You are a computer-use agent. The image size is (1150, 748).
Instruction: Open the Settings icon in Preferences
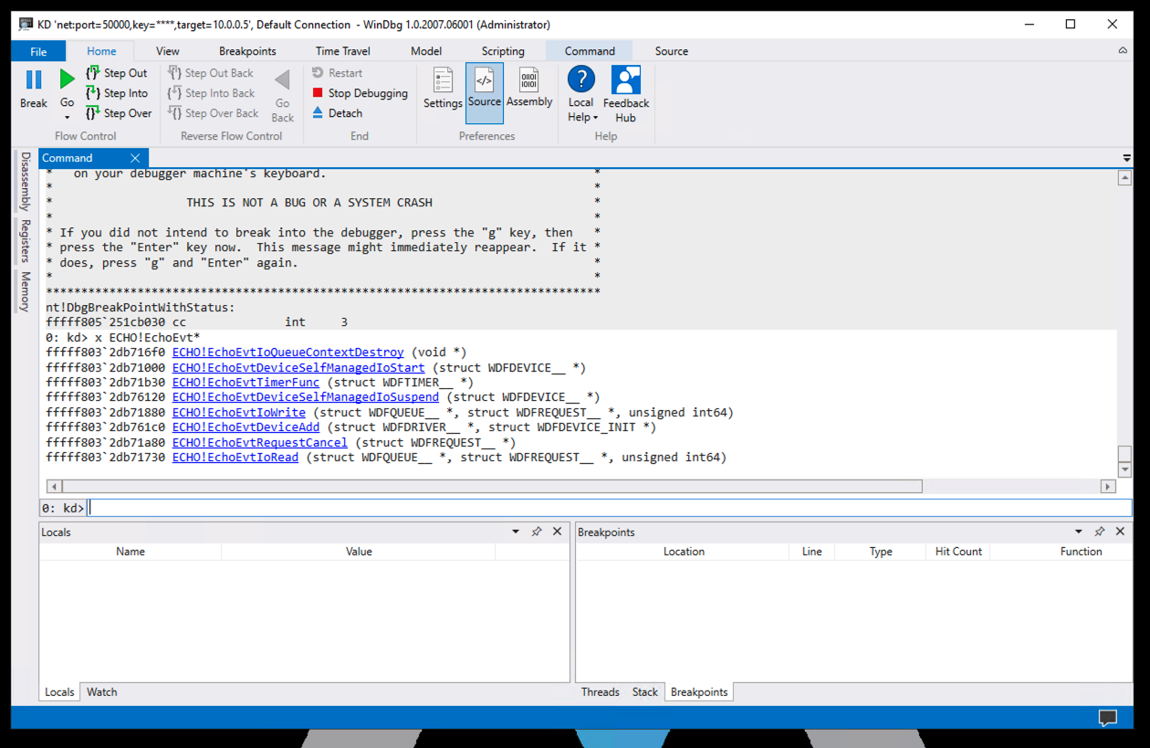coord(443,82)
